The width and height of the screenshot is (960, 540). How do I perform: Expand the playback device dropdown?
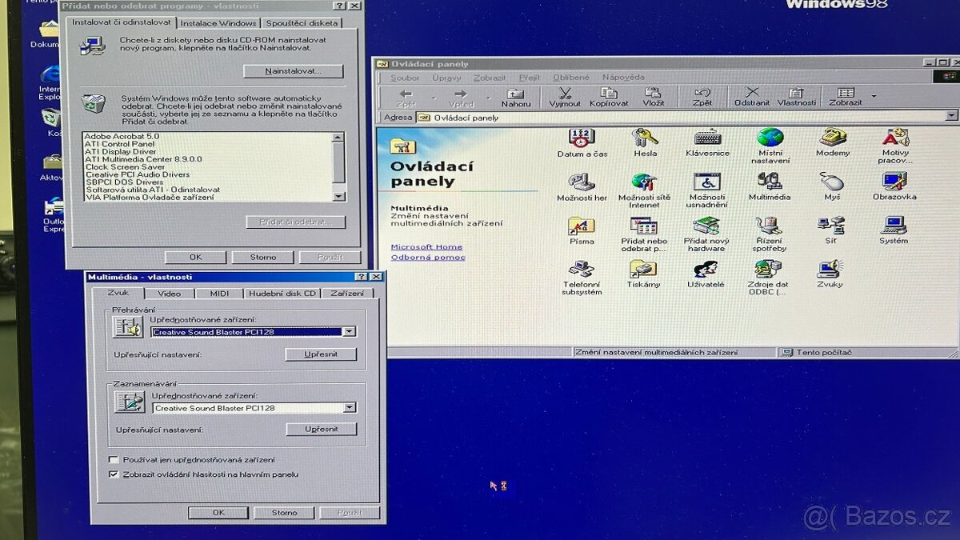click(349, 330)
